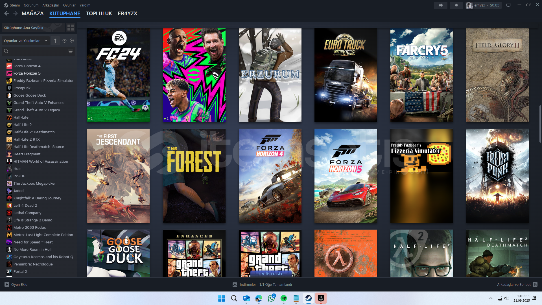Open the Forza Horizon 4 cover

point(270,176)
